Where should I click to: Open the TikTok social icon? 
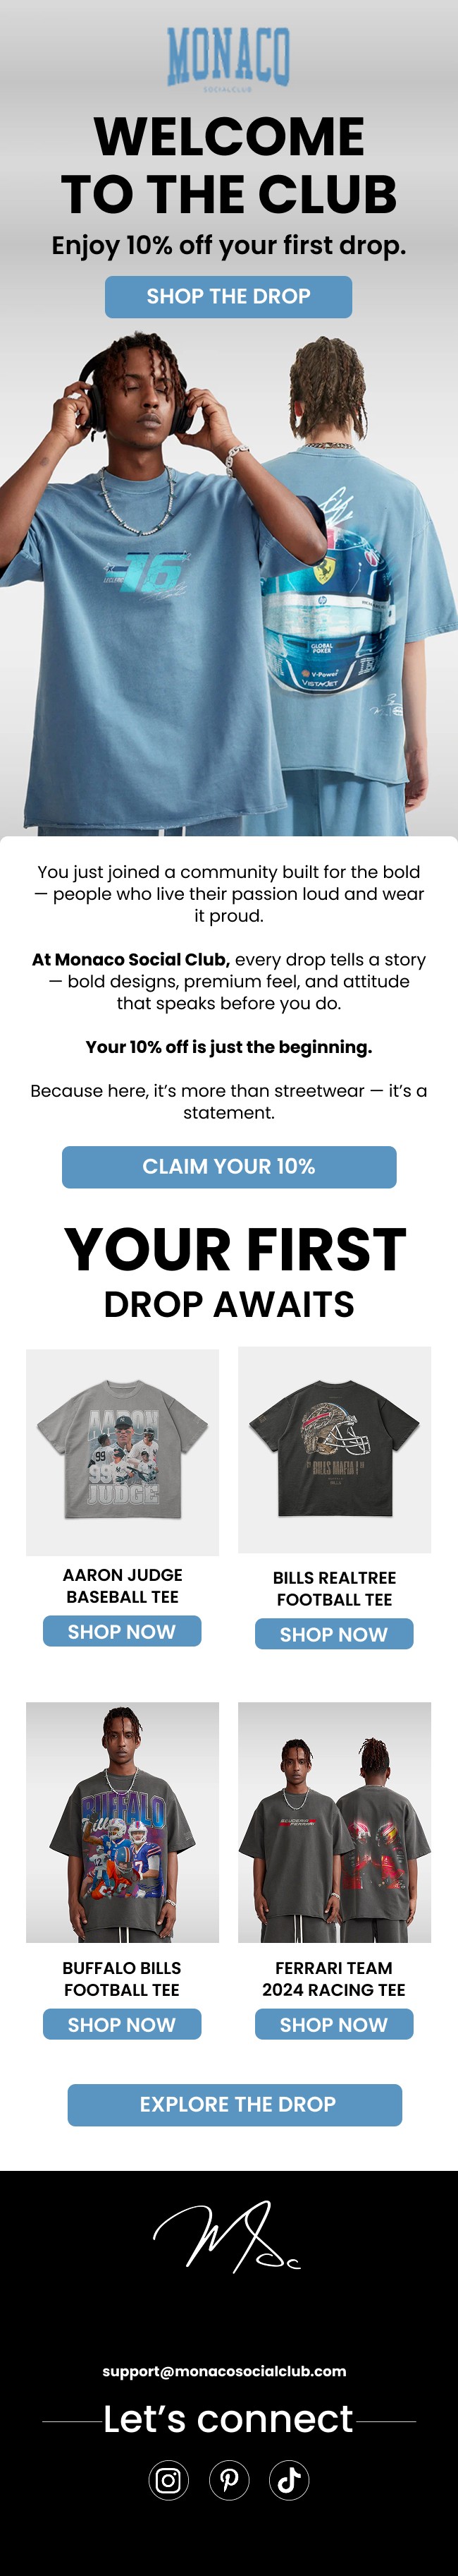click(290, 2479)
